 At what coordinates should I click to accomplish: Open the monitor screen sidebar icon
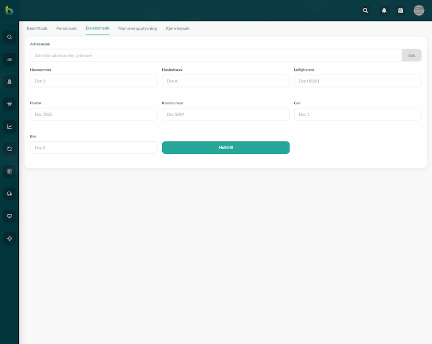(9, 216)
